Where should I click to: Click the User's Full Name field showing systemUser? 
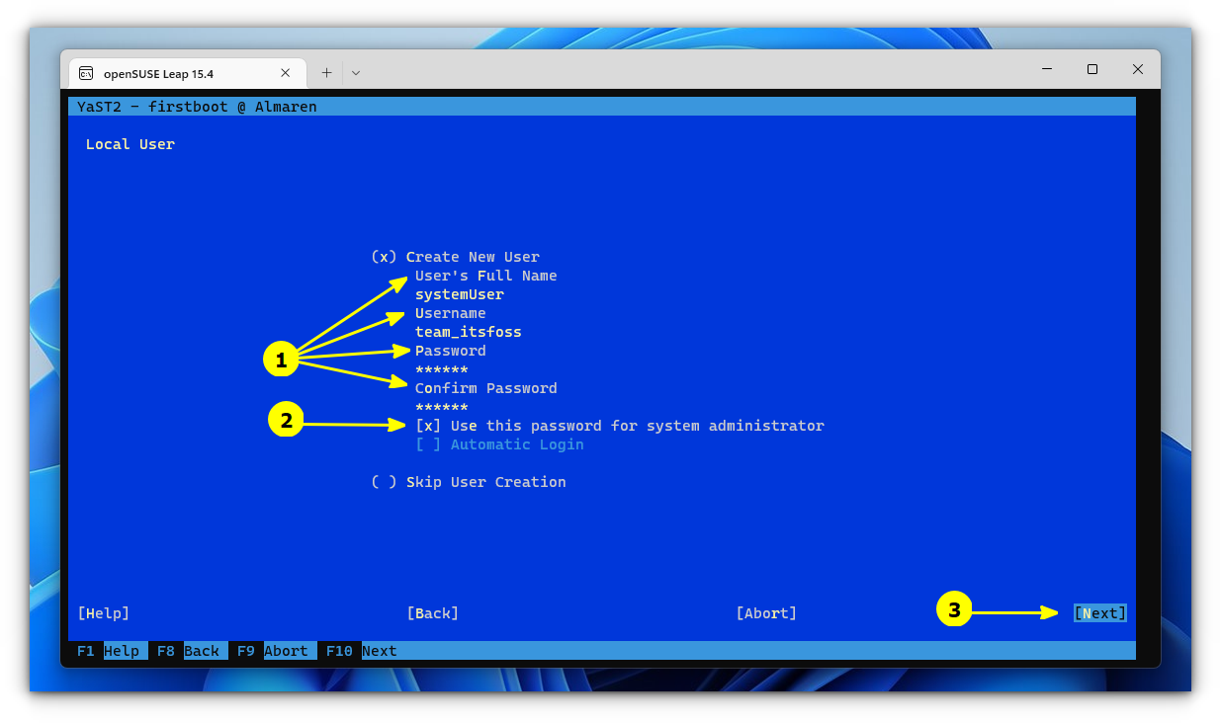click(x=459, y=293)
